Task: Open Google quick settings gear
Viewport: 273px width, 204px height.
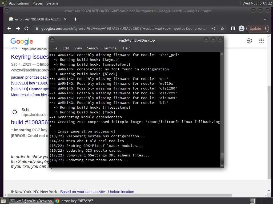Action: click(x=249, y=41)
